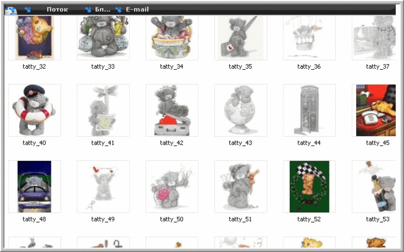Viewport: 404px width, 252px height.
Task: Click the caption tatty_52
Action: [x=309, y=219]
